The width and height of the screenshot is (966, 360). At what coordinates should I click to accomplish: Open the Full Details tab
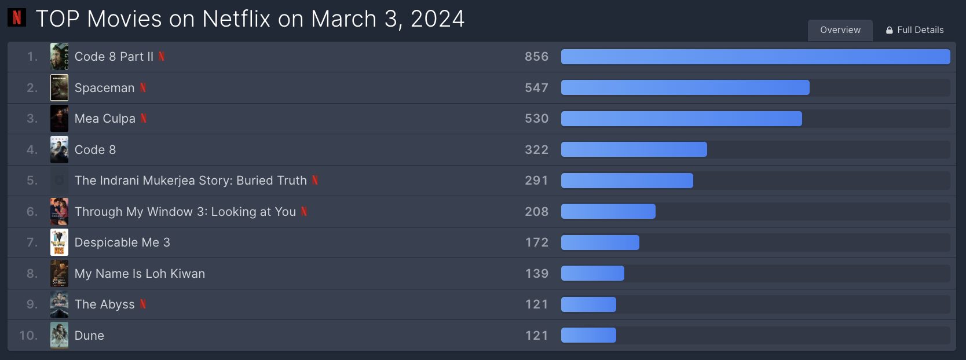(914, 30)
